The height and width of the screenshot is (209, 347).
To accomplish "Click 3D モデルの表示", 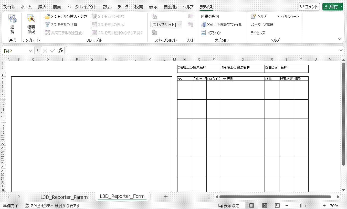I will point(108,25).
